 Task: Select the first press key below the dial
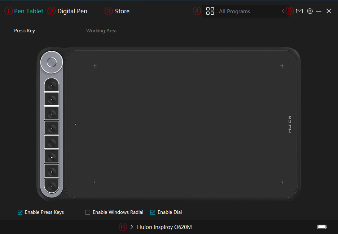click(x=52, y=85)
